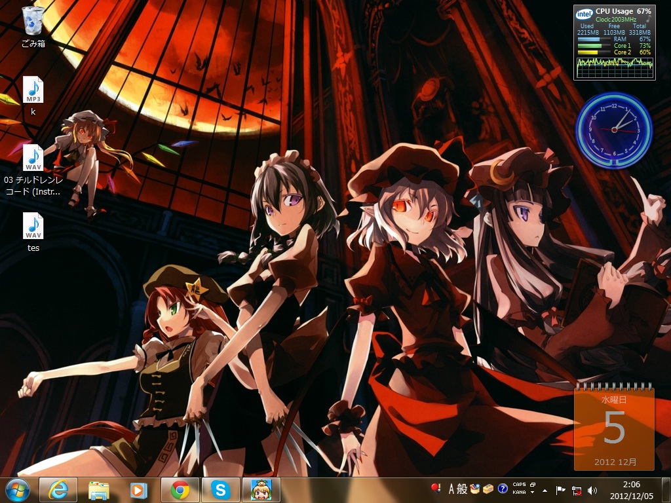Click the CPU usage history graph
The width and height of the screenshot is (671, 503).
tap(615, 67)
